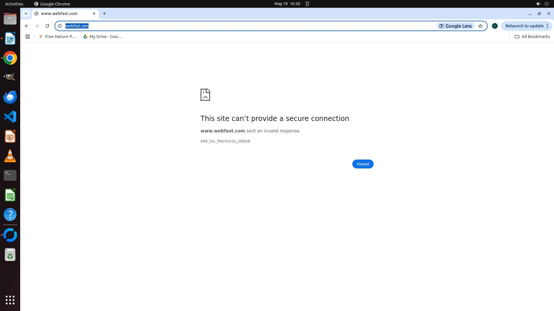
Task: Go back using the back arrow
Action: pyautogui.click(x=27, y=26)
